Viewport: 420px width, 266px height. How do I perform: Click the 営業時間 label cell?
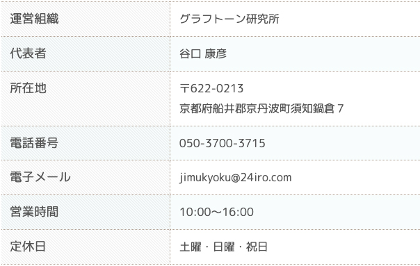point(86,212)
